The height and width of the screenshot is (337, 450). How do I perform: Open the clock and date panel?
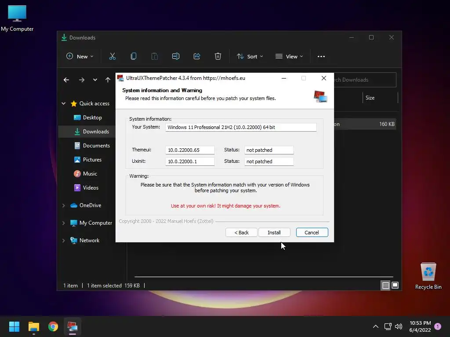click(420, 326)
